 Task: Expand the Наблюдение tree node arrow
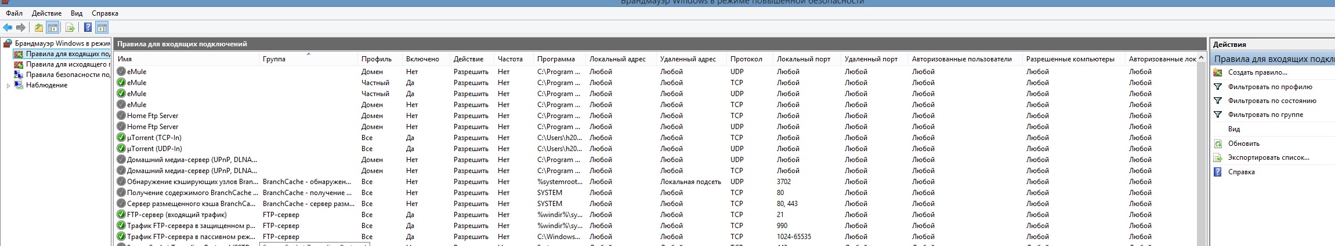(x=8, y=85)
